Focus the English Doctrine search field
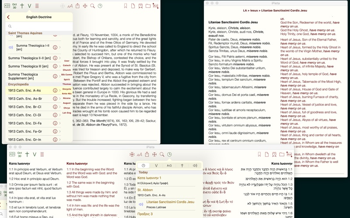350x218 pixels. tap(39, 26)
